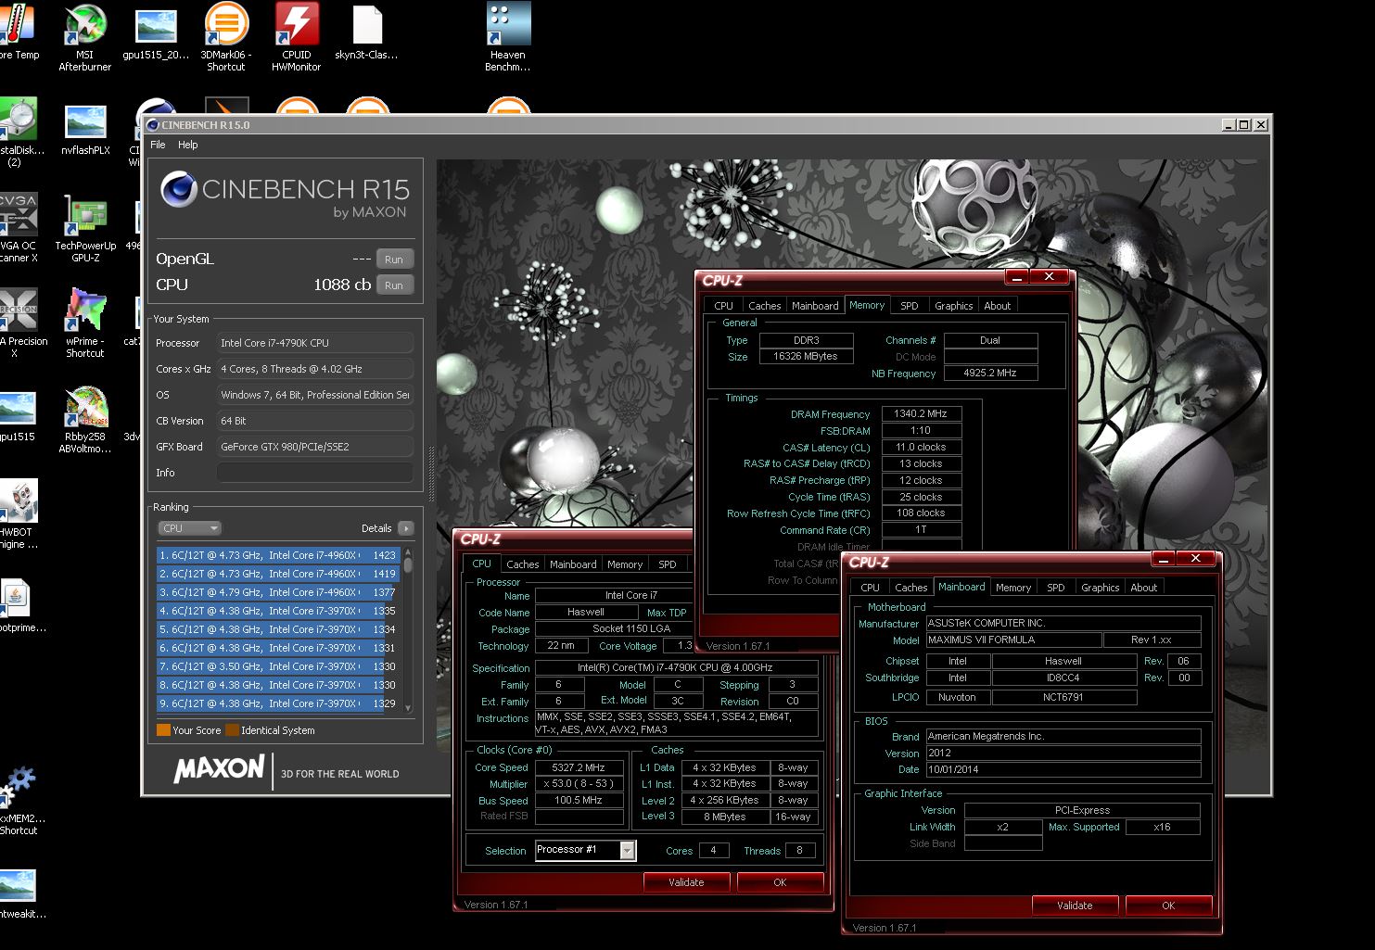Open SPD tab in CPU-Z processor window
1375x950 pixels.
pos(667,564)
